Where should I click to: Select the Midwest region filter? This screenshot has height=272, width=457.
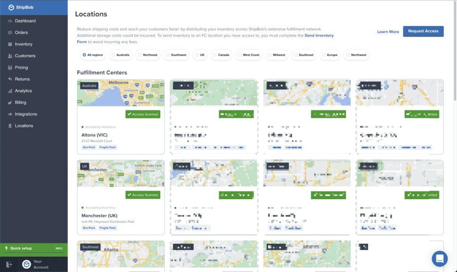277,55
